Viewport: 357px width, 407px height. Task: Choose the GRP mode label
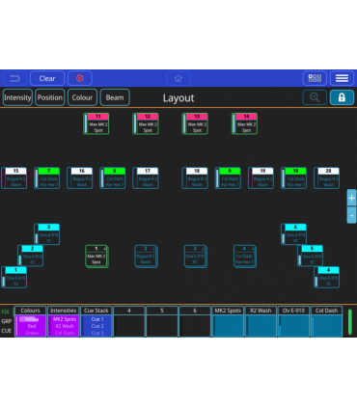pos(7,321)
